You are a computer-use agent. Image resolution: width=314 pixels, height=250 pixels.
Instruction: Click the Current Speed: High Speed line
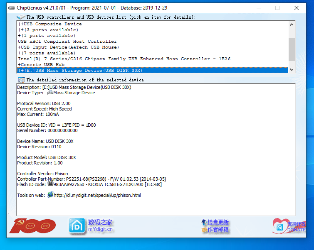point(45,109)
